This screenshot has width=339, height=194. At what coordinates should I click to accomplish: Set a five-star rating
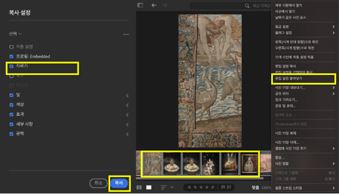click(x=213, y=187)
